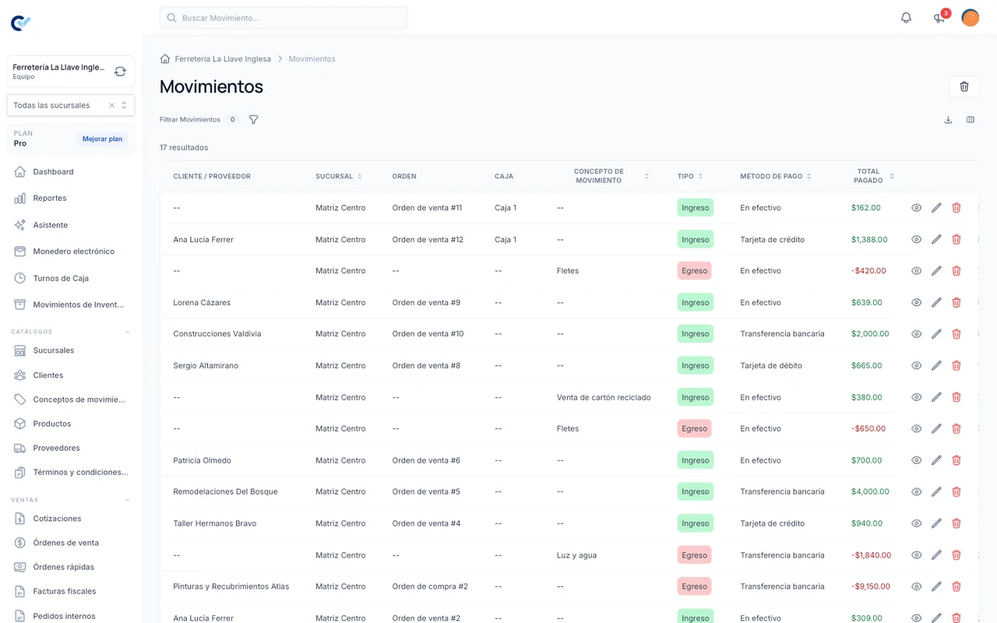The width and height of the screenshot is (997, 623).
Task: Edit the Patricia Olmedo movement
Action: point(936,460)
